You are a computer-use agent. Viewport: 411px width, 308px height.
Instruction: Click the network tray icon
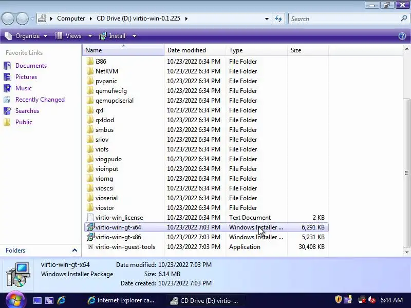tap(362, 300)
